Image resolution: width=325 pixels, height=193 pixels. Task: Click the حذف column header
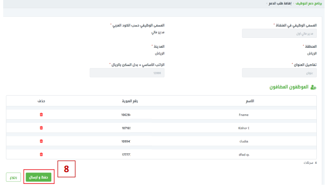tap(41, 101)
